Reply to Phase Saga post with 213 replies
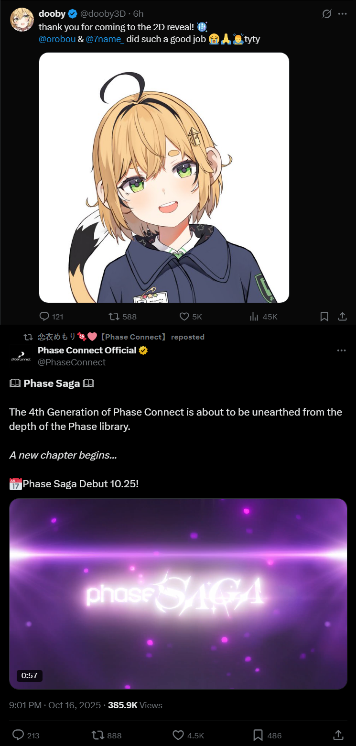Viewport: 356px width, 746px height. (18, 735)
